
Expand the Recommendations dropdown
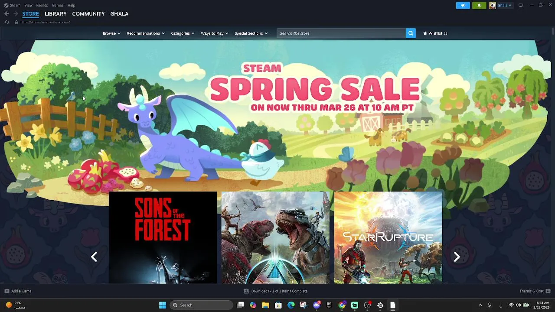[146, 33]
